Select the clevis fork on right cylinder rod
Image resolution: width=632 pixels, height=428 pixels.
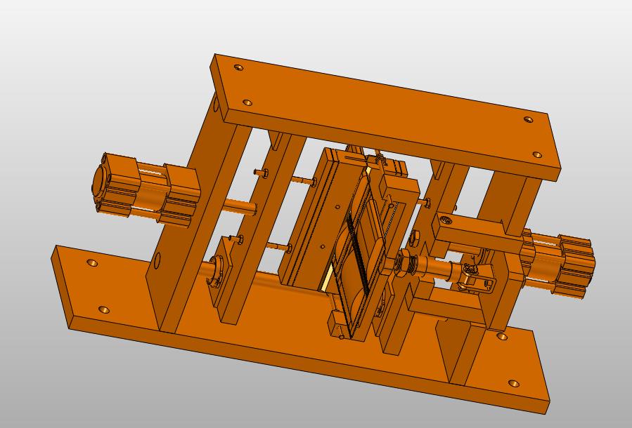click(479, 278)
